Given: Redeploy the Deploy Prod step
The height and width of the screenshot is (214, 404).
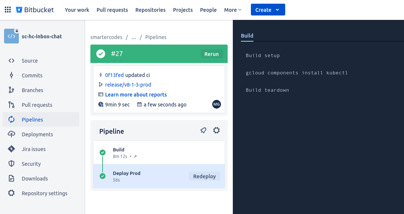Looking at the screenshot, I should tap(204, 176).
